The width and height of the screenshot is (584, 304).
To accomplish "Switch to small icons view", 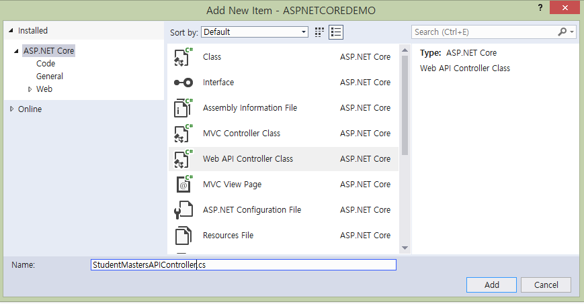I will coord(319,32).
